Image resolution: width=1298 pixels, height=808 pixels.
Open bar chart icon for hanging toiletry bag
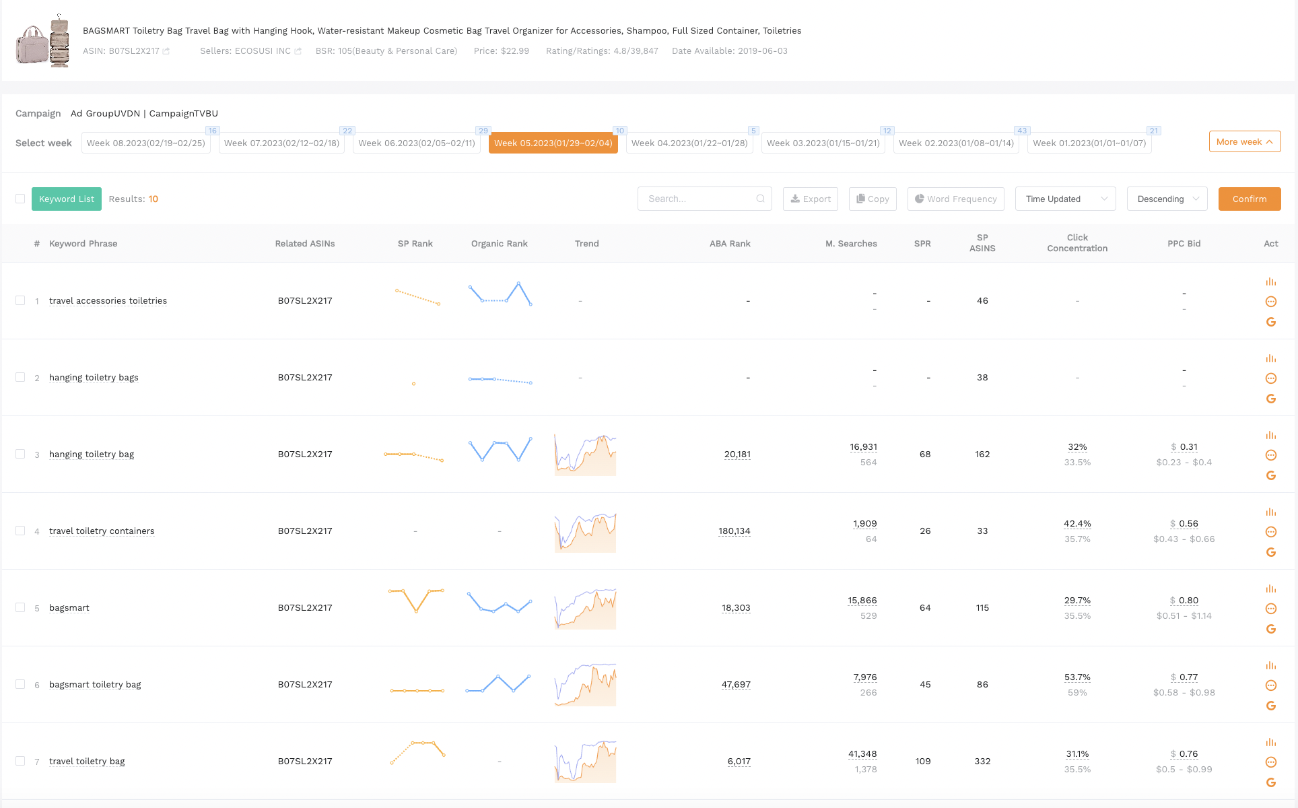1271,435
